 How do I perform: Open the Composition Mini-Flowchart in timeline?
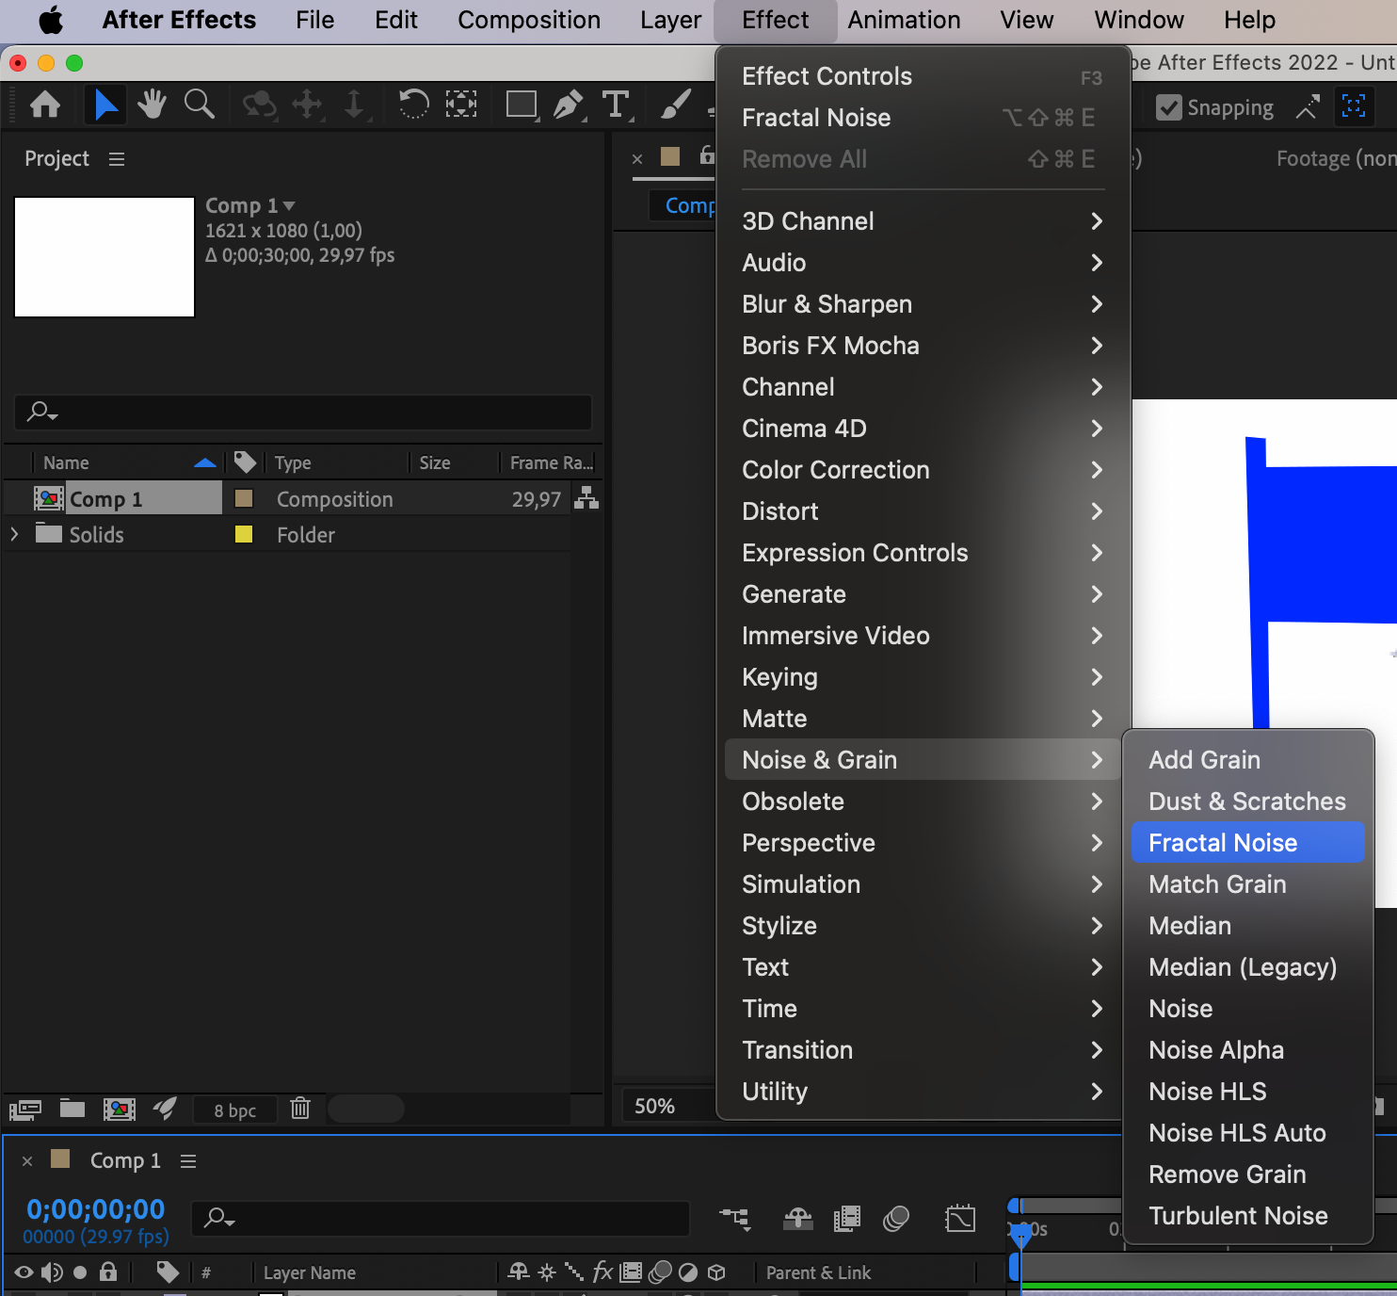tap(735, 1219)
